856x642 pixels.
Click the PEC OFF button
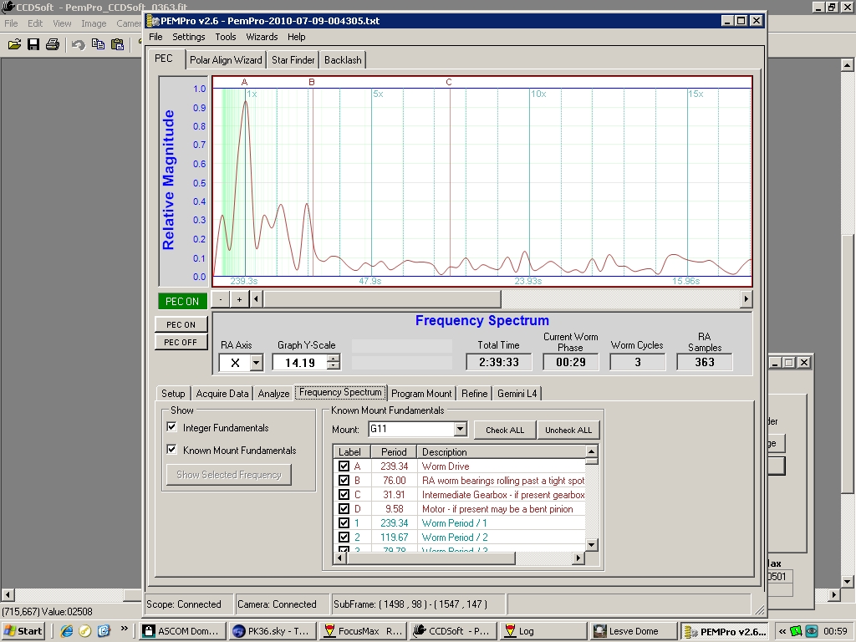click(x=181, y=342)
